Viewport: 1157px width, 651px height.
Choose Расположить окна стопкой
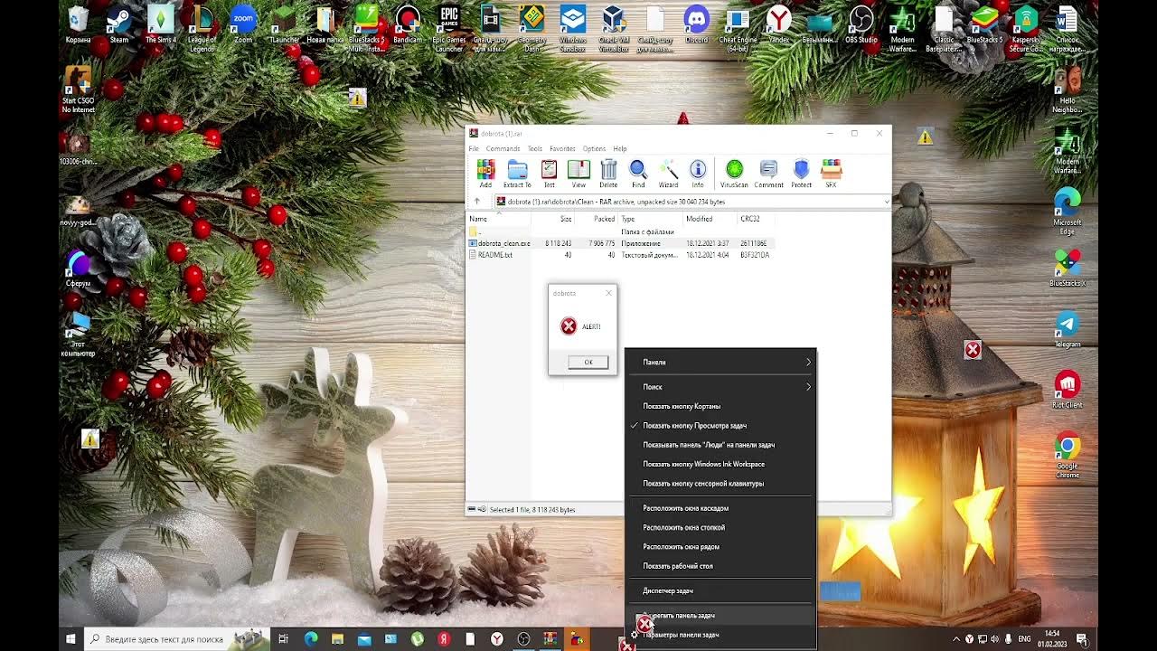point(720,527)
